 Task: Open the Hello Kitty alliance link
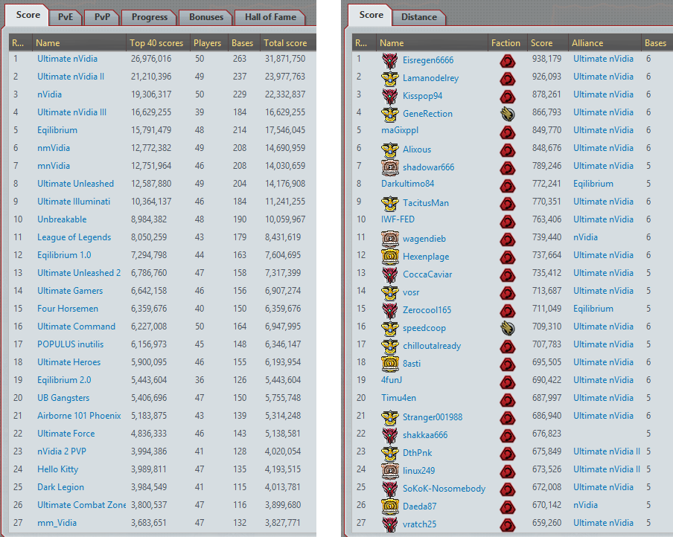click(x=57, y=469)
